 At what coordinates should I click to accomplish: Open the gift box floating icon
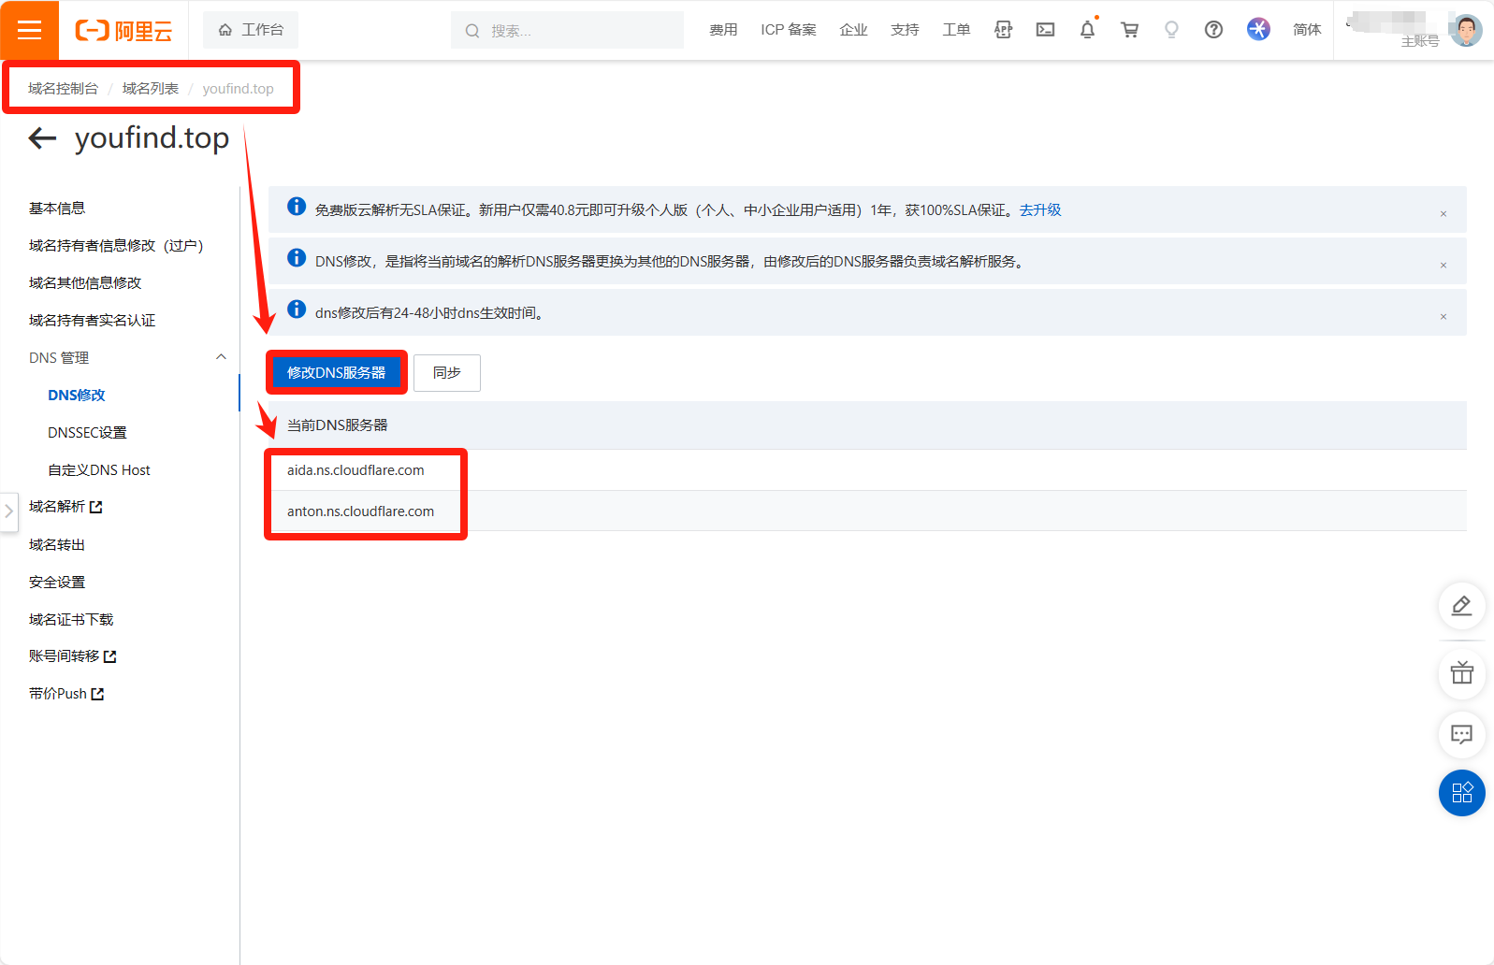point(1461,673)
